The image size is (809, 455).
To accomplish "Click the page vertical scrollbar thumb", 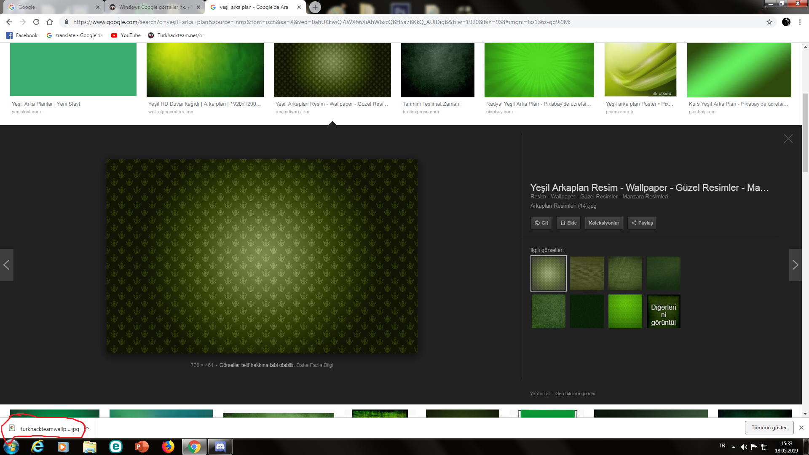I will coord(805,133).
